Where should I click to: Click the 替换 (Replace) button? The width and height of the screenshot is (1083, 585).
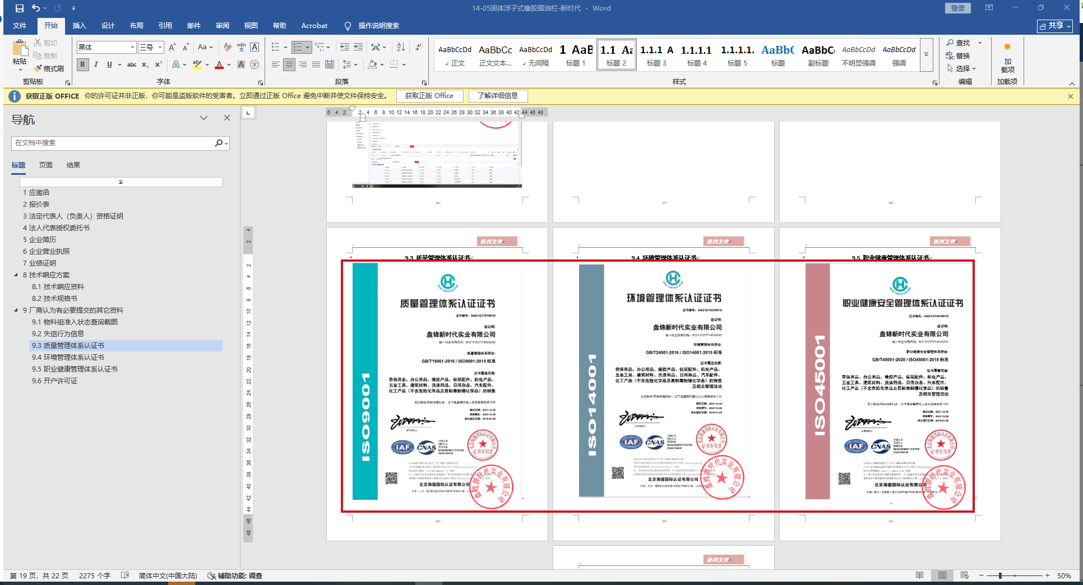tap(959, 55)
